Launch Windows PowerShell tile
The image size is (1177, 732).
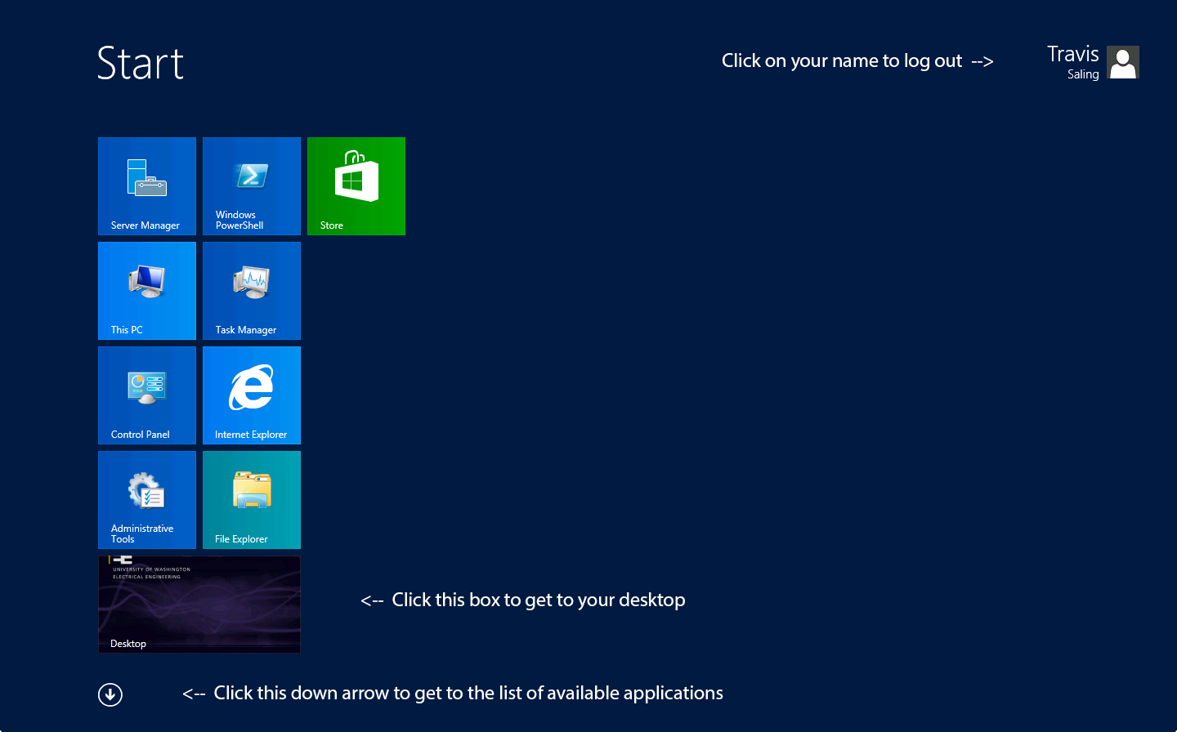tap(252, 186)
